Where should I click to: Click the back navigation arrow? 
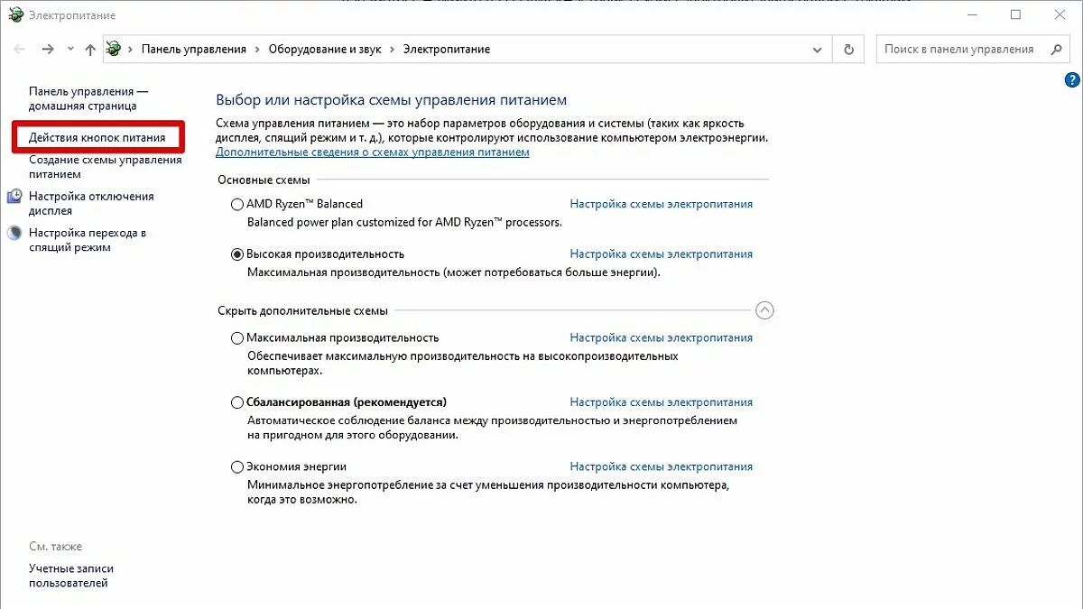(x=20, y=50)
